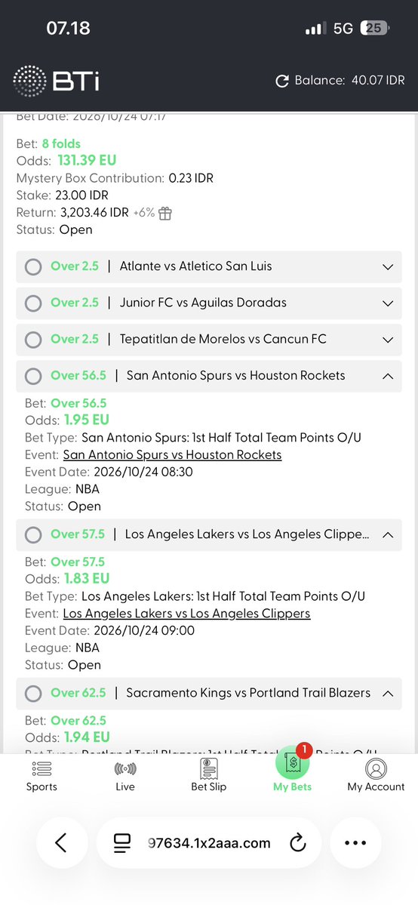Tap the browser address bar 97634.1x2aaa.com

[209, 843]
